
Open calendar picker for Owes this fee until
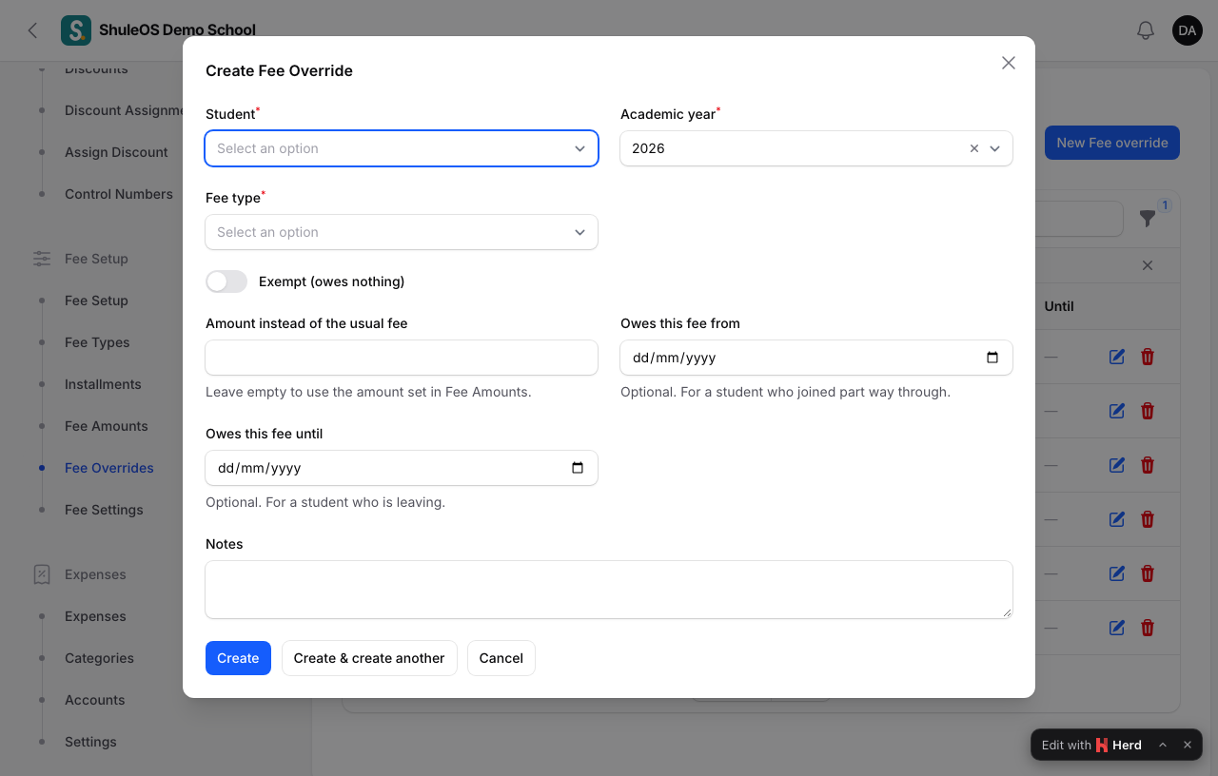coord(578,468)
